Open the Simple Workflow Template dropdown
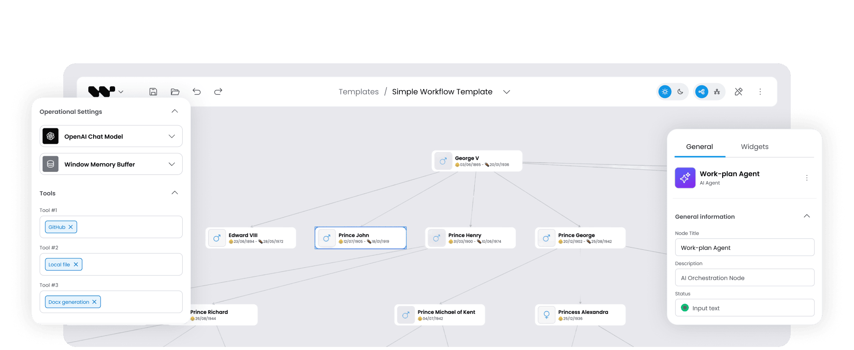 coord(507,92)
